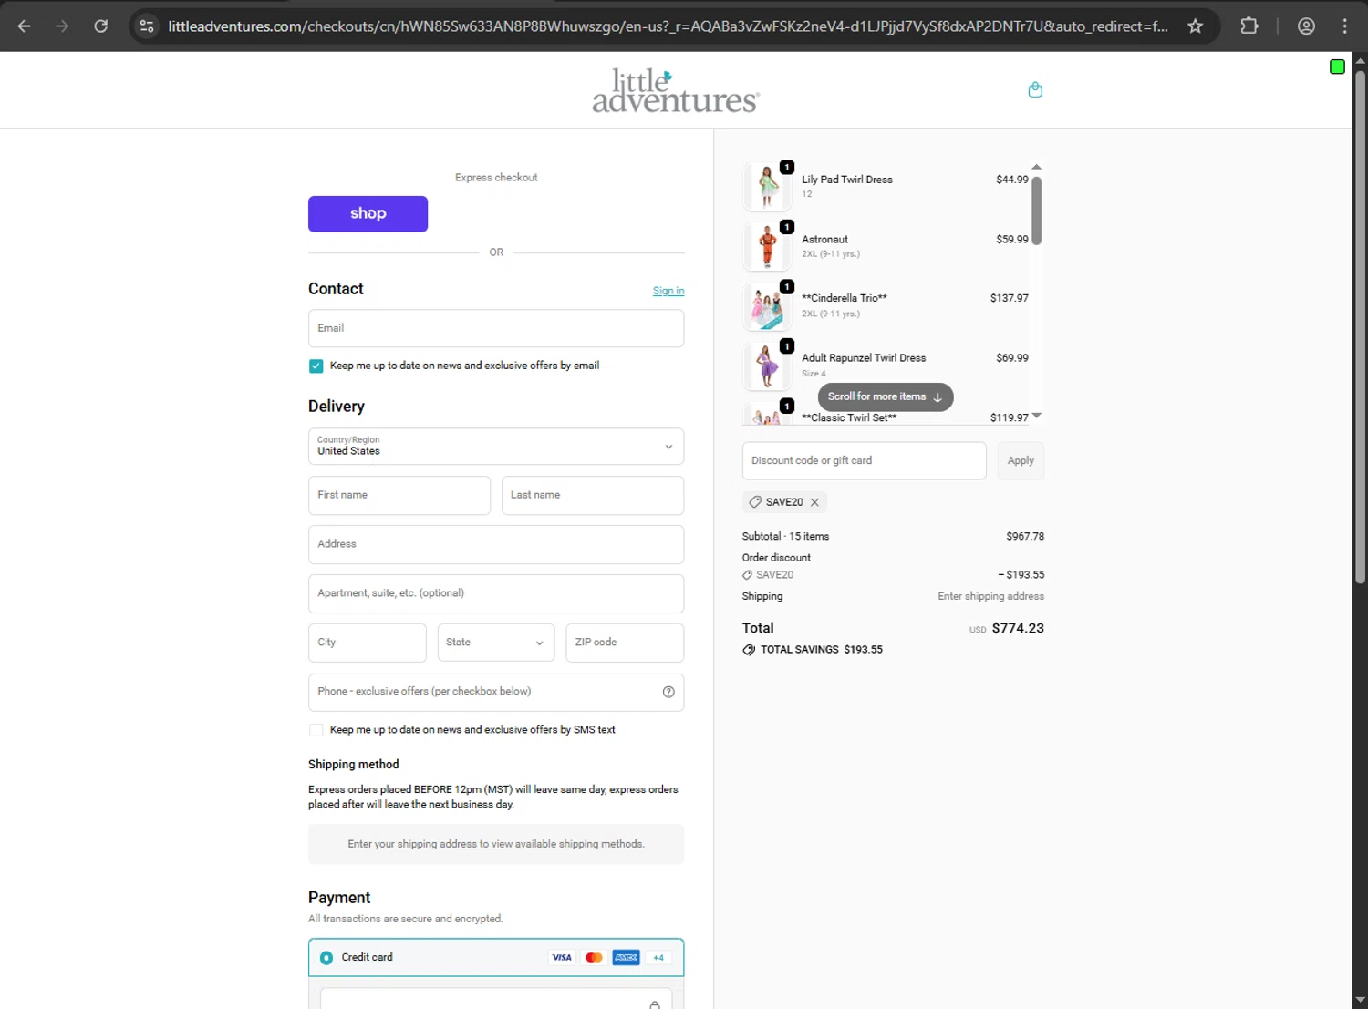Click Scroll for more items pill
This screenshot has width=1368, height=1009.
tap(886, 396)
